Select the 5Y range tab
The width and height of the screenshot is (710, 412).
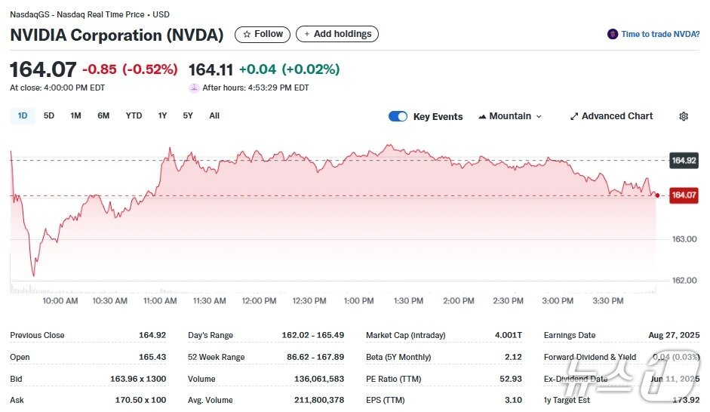(x=188, y=115)
